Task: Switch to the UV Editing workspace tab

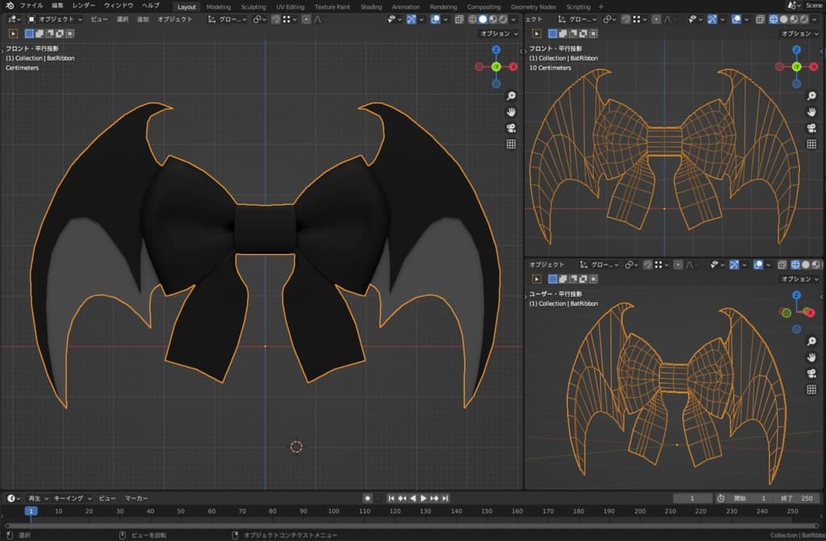Action: 290,6
